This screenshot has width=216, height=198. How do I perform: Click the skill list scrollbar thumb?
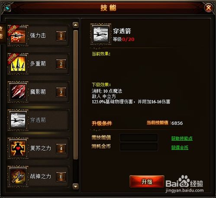[76, 94]
